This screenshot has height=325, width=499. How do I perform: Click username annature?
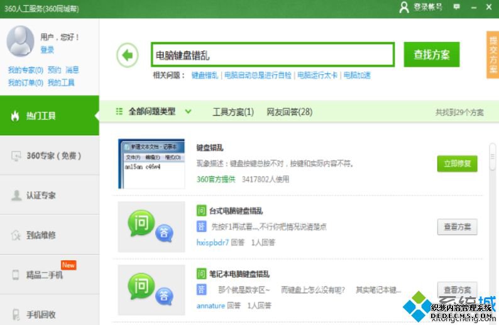[x=211, y=306]
